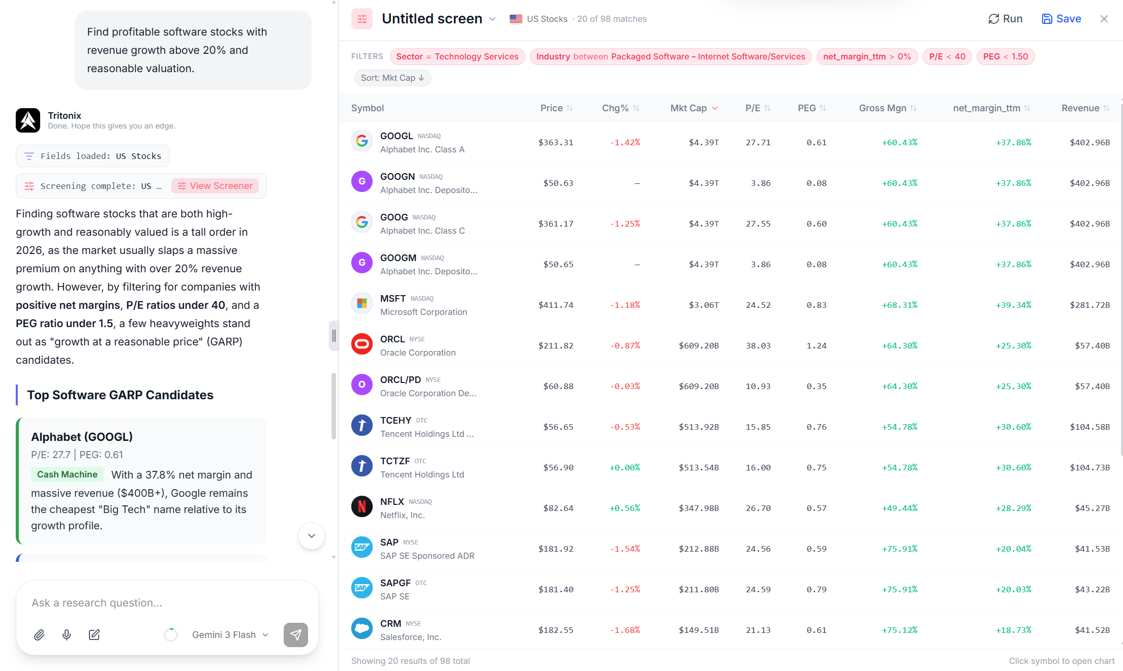
Task: Click the GOOGL ticker symbol
Action: (397, 136)
